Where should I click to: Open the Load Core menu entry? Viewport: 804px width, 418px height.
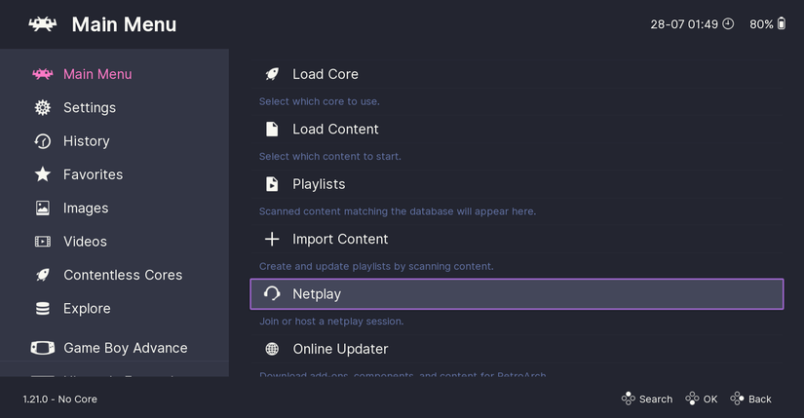coord(325,74)
